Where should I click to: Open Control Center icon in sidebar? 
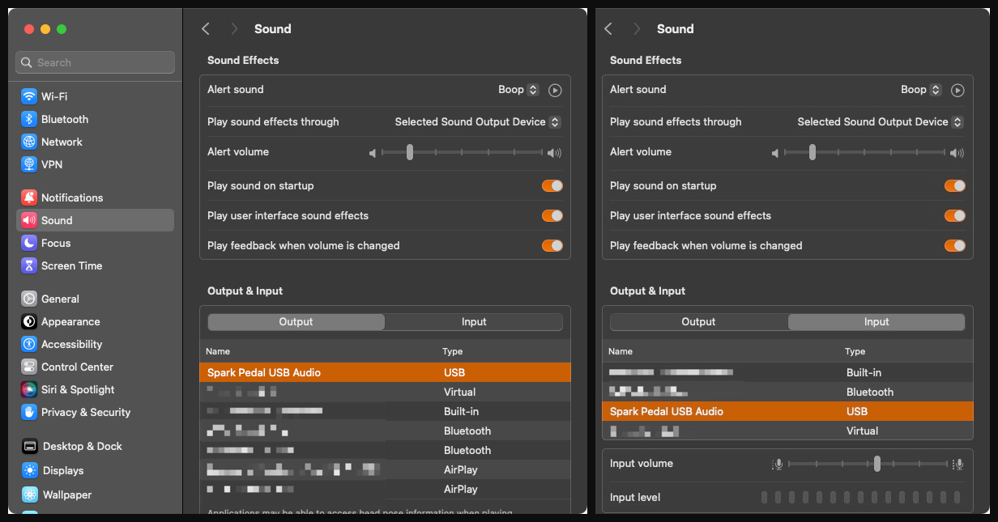click(x=29, y=367)
